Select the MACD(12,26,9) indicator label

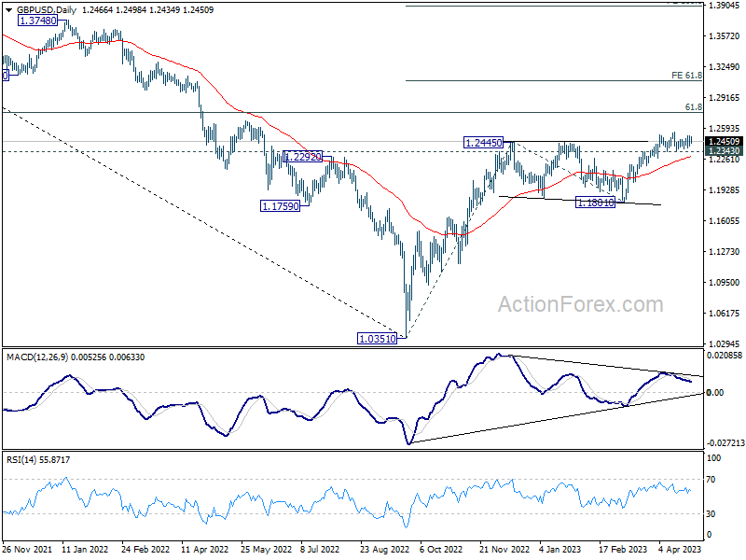[x=37, y=357]
